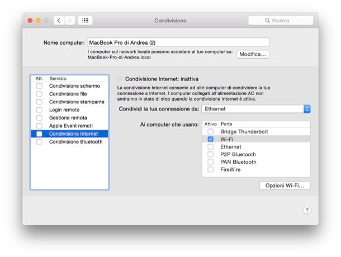The image size is (341, 257).
Task: Select Condivisione schermo service label
Action: pos(74,86)
